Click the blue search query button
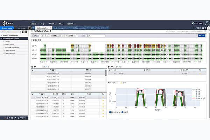This screenshot has height=140, width=210. (x=202, y=36)
